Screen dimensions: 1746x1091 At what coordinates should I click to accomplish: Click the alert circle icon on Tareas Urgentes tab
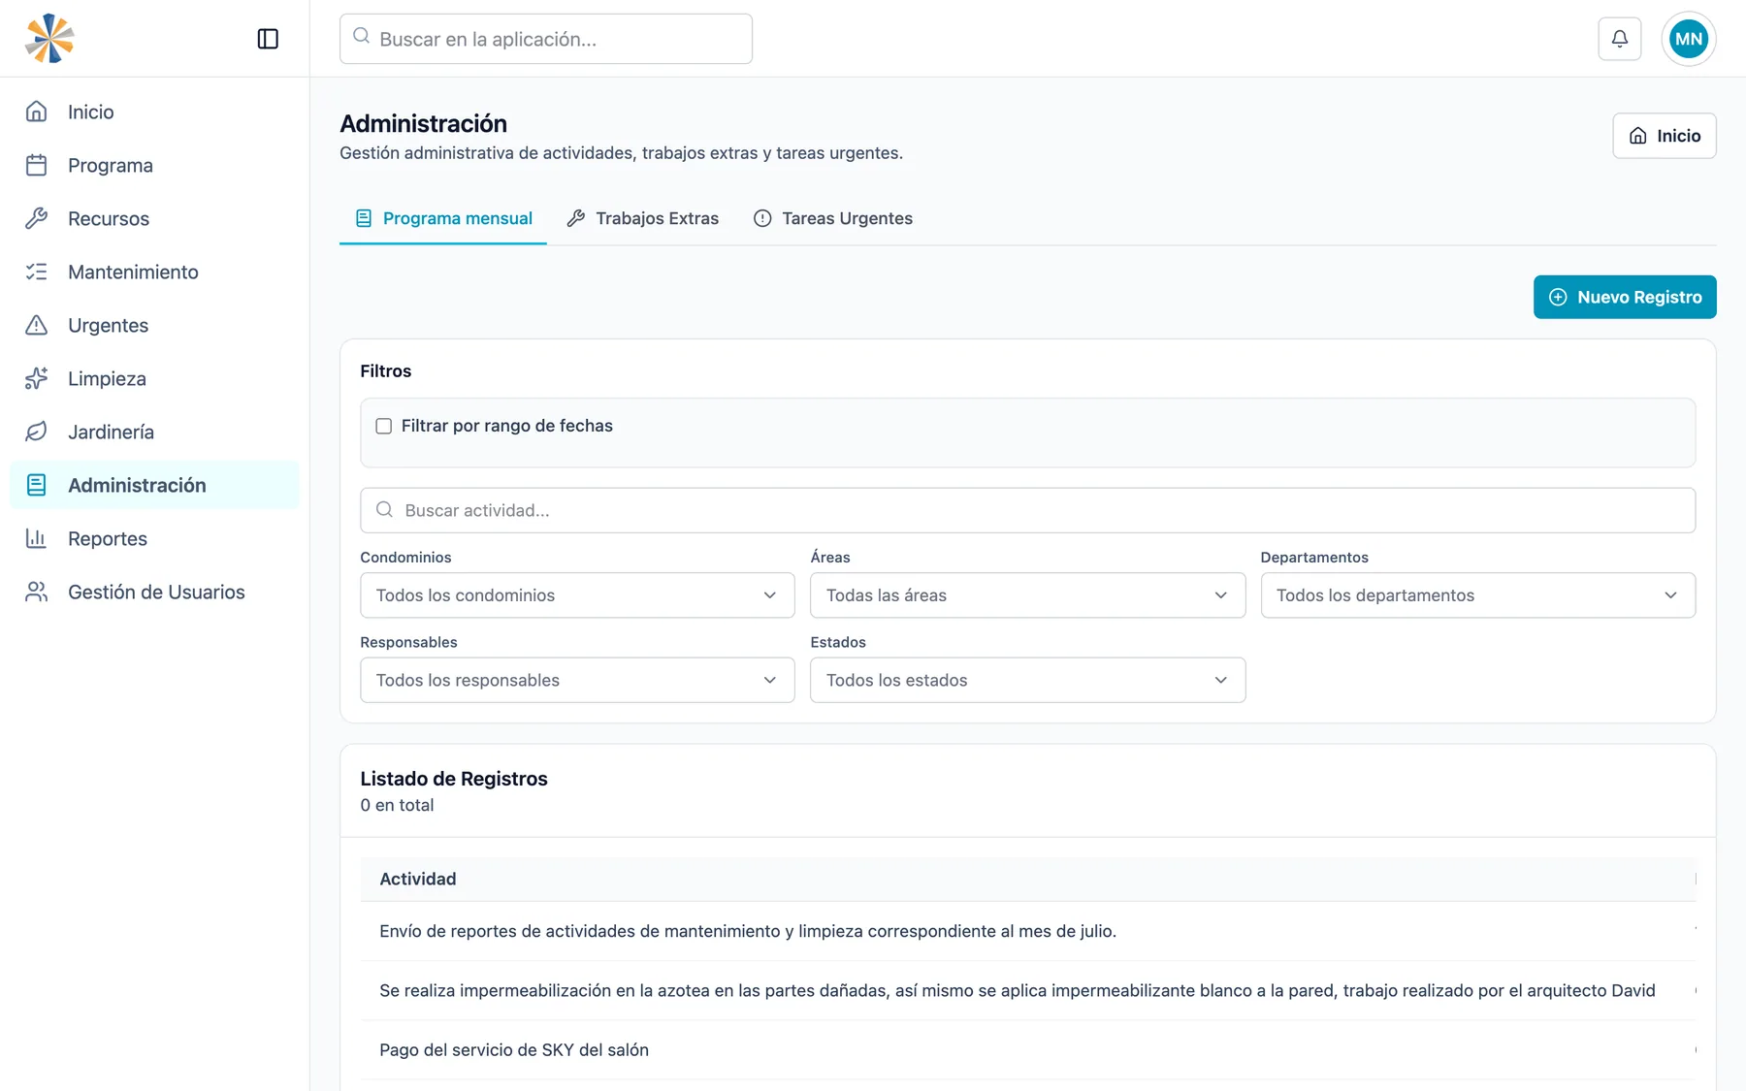tap(762, 218)
